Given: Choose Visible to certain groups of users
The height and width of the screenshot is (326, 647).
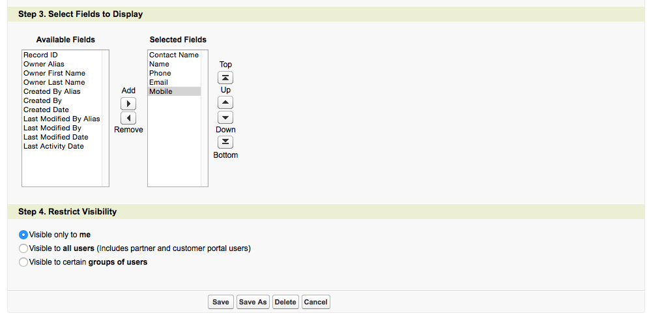Looking at the screenshot, I should pyautogui.click(x=24, y=262).
